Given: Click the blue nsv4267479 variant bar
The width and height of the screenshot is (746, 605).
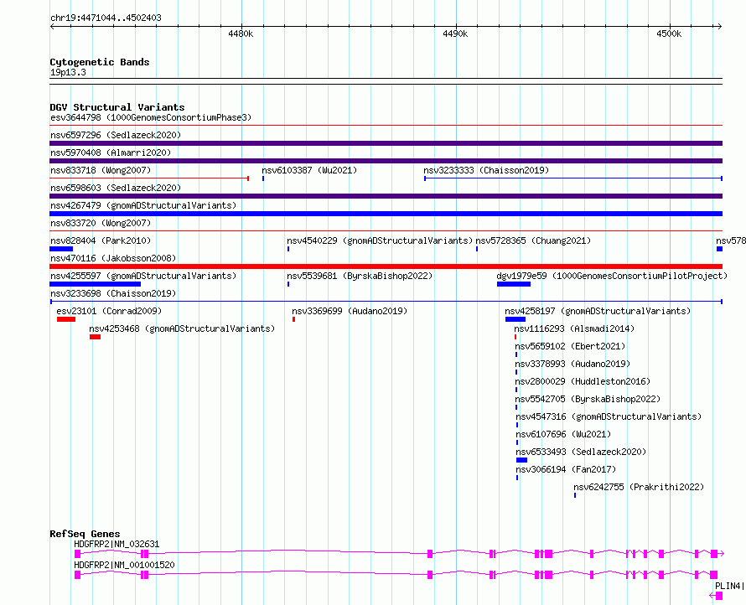Looking at the screenshot, I should (x=386, y=214).
